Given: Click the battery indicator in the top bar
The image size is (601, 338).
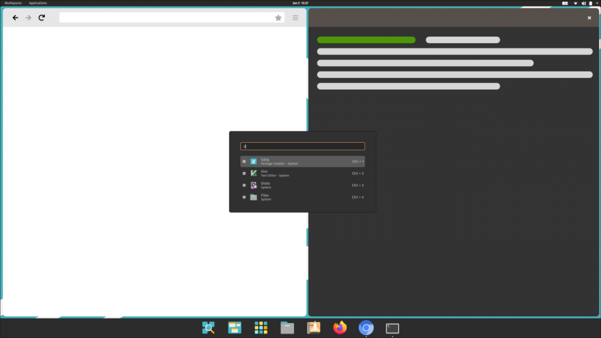Looking at the screenshot, I should tap(590, 3).
